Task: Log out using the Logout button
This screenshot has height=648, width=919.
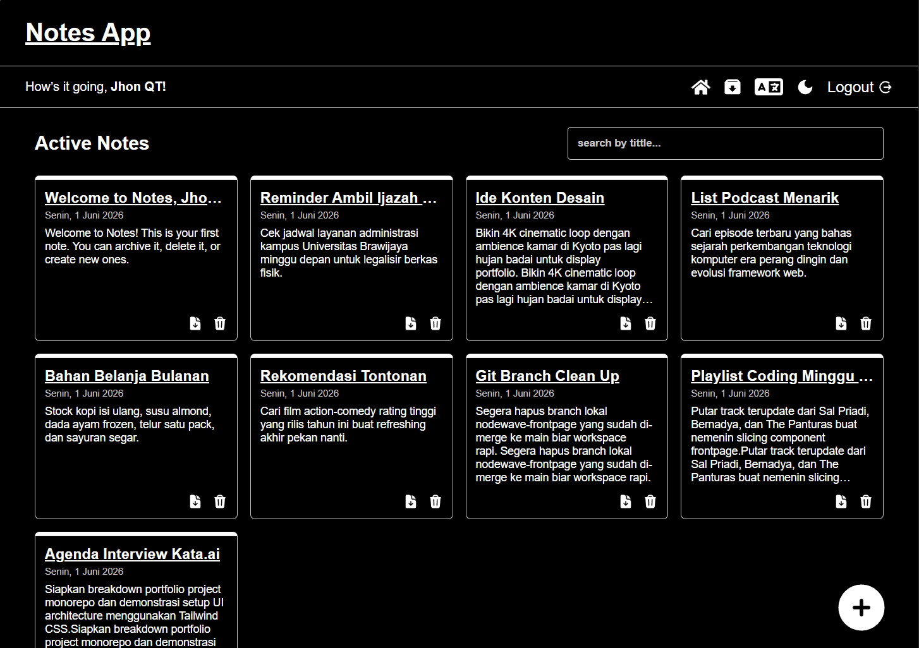Action: click(859, 87)
